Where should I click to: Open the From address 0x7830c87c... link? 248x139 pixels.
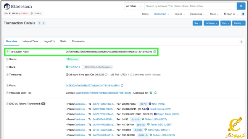click(93, 85)
